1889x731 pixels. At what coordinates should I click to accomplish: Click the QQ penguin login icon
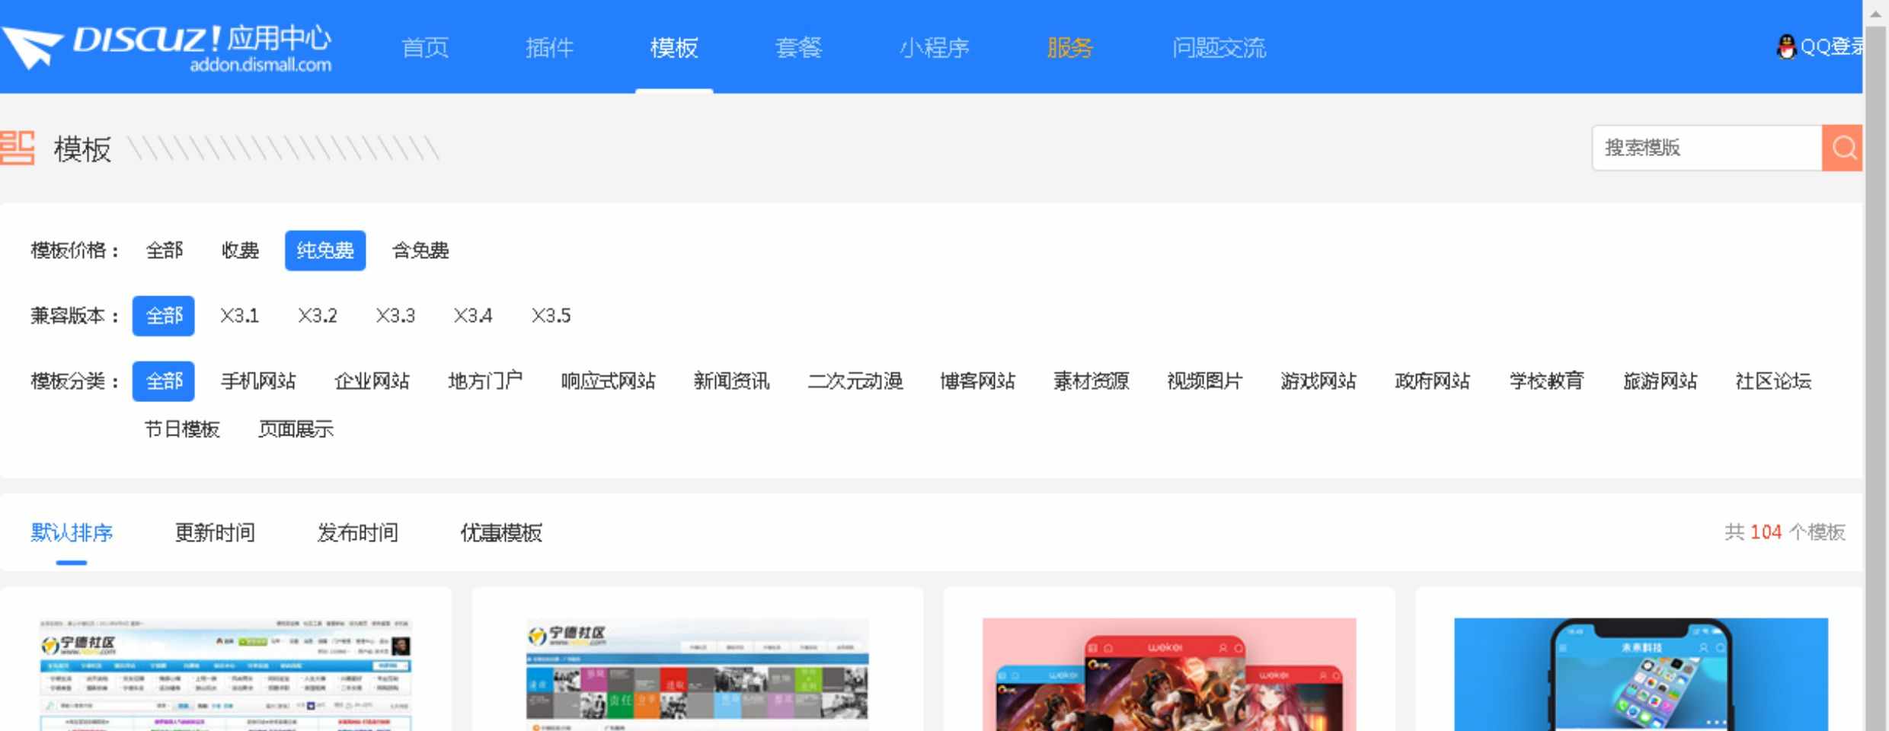pos(1786,47)
